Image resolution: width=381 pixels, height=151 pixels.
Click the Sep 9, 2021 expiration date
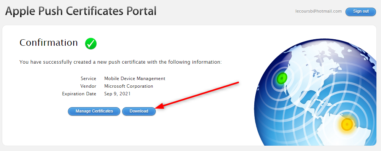(117, 94)
